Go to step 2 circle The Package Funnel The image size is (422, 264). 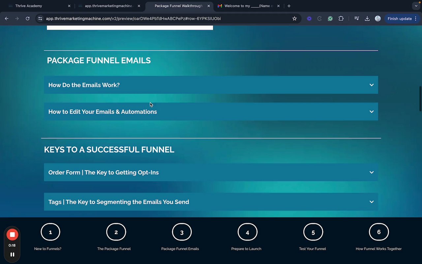(116, 232)
